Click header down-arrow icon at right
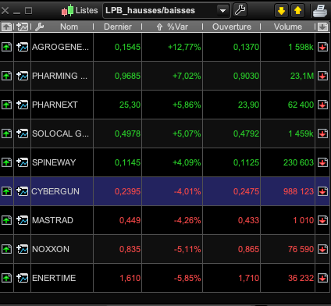Screen dimensions: 331x306 pyautogui.click(x=322, y=27)
